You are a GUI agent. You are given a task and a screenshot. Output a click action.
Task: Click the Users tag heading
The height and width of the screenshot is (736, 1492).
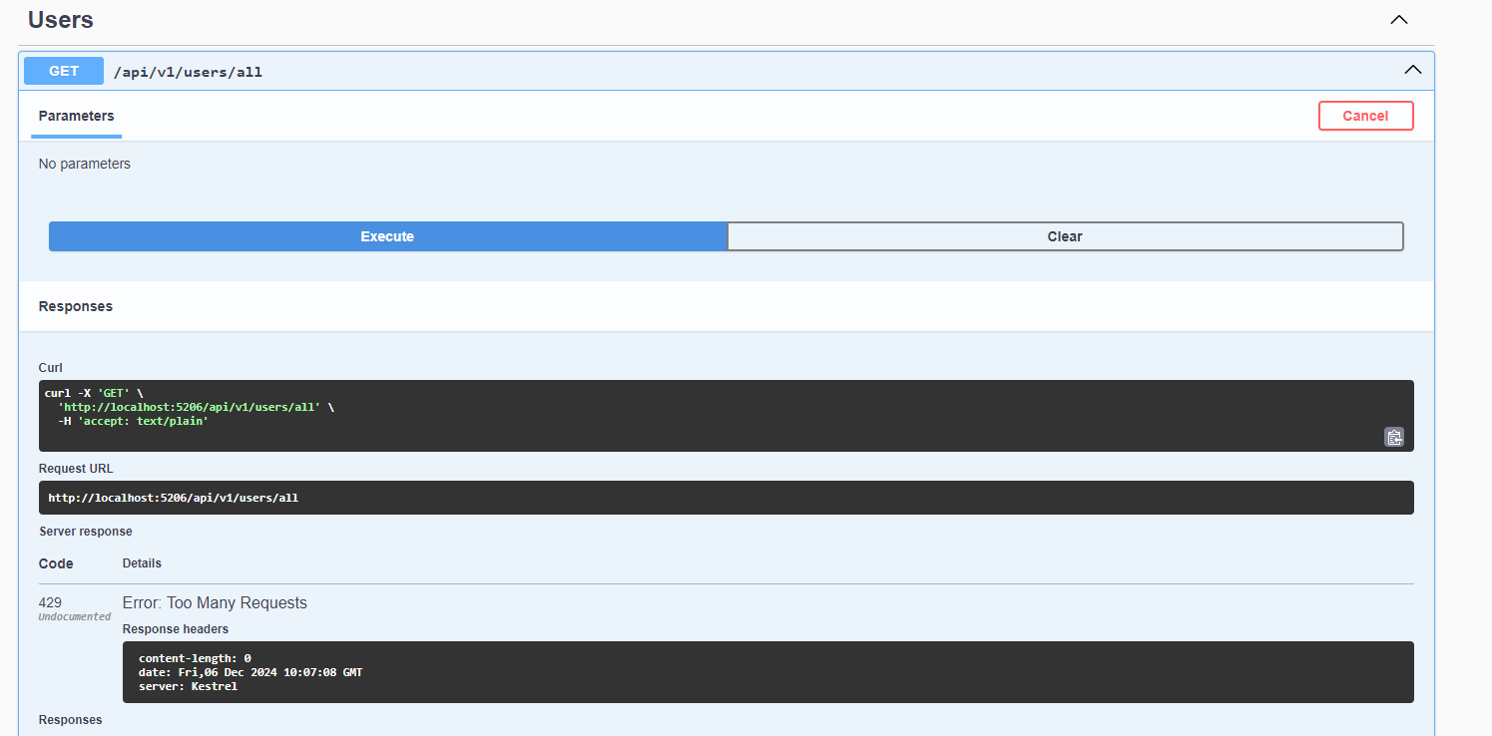pyautogui.click(x=61, y=19)
